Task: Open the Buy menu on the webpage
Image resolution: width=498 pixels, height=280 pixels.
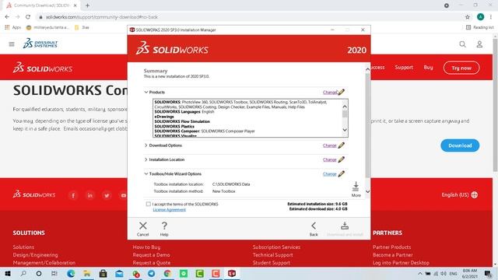Action: point(428,68)
